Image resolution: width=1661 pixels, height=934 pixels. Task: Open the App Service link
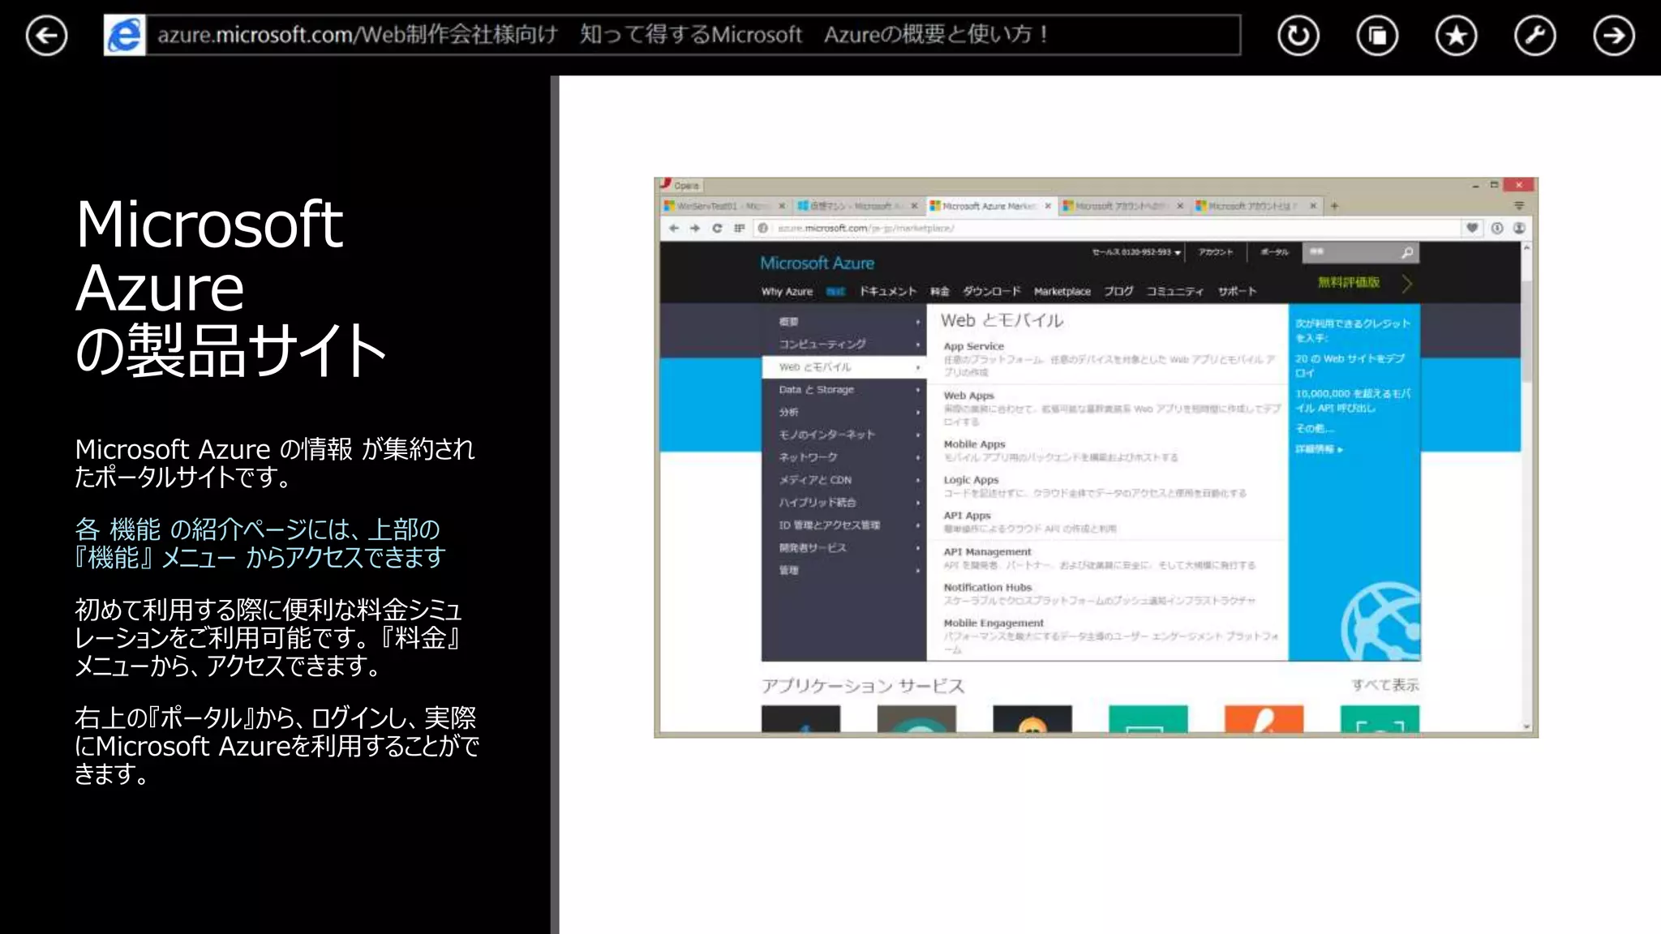[x=973, y=346]
